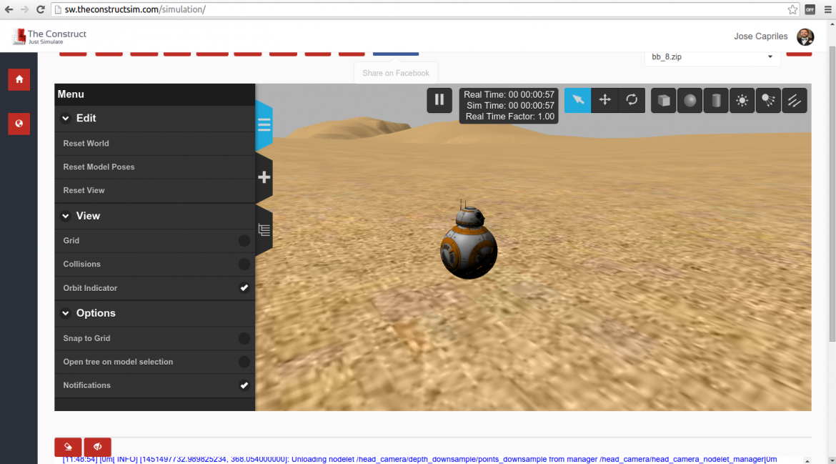The width and height of the screenshot is (836, 464).
Task: Click the page vertical scrollbar
Action: [832, 194]
